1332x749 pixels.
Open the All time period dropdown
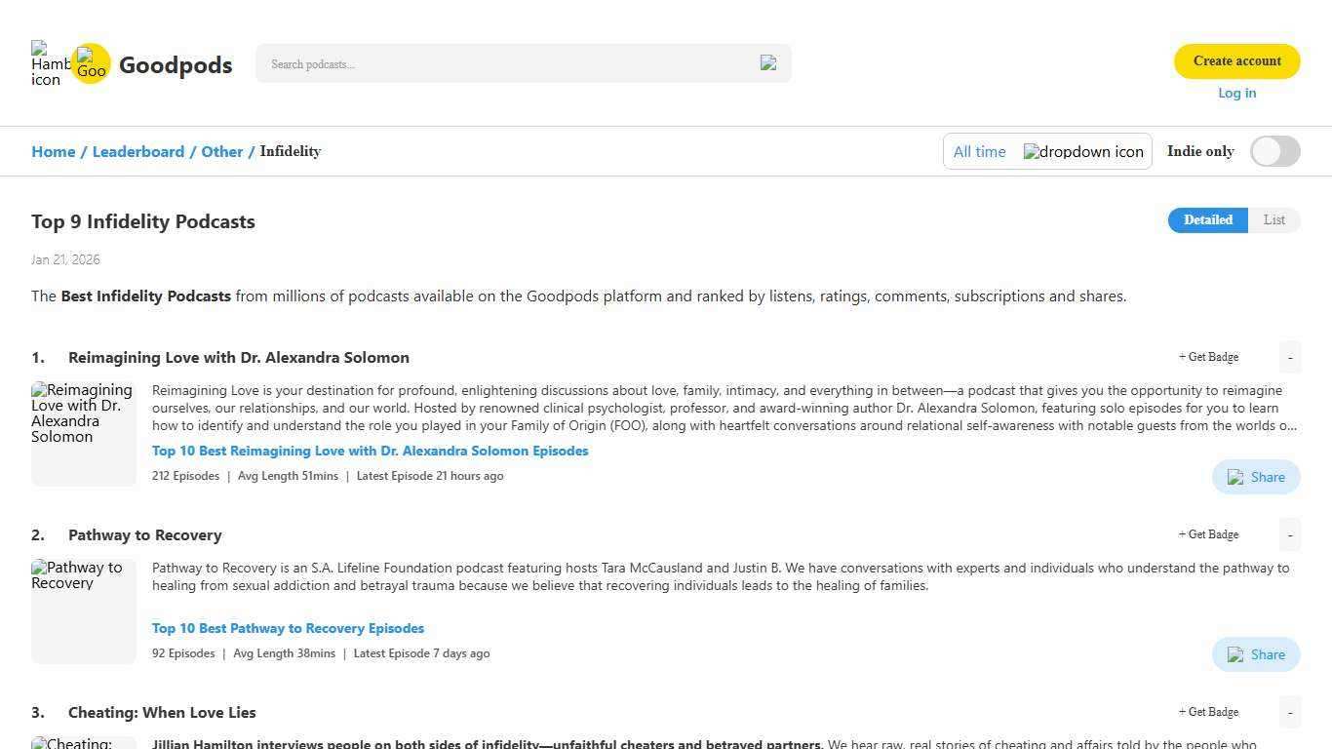[980, 152]
